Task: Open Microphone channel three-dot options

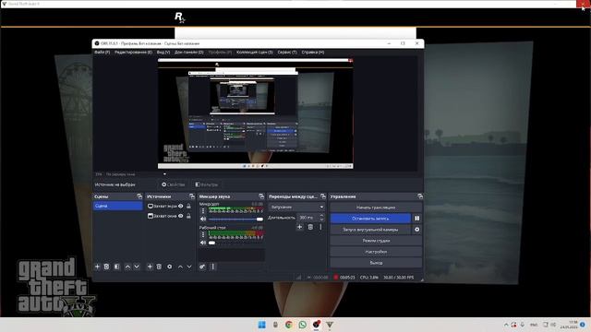Action: coord(203,211)
